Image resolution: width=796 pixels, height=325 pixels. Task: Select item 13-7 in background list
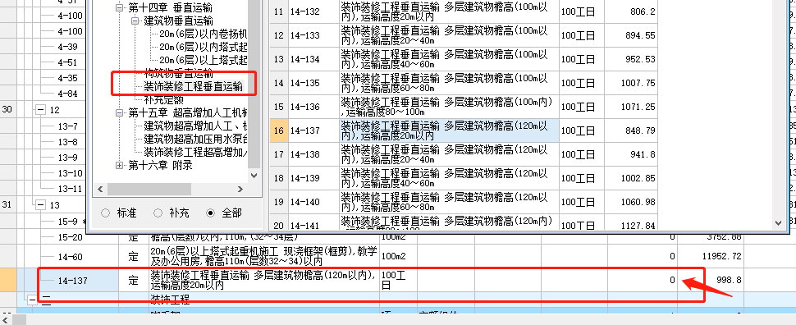[67, 126]
